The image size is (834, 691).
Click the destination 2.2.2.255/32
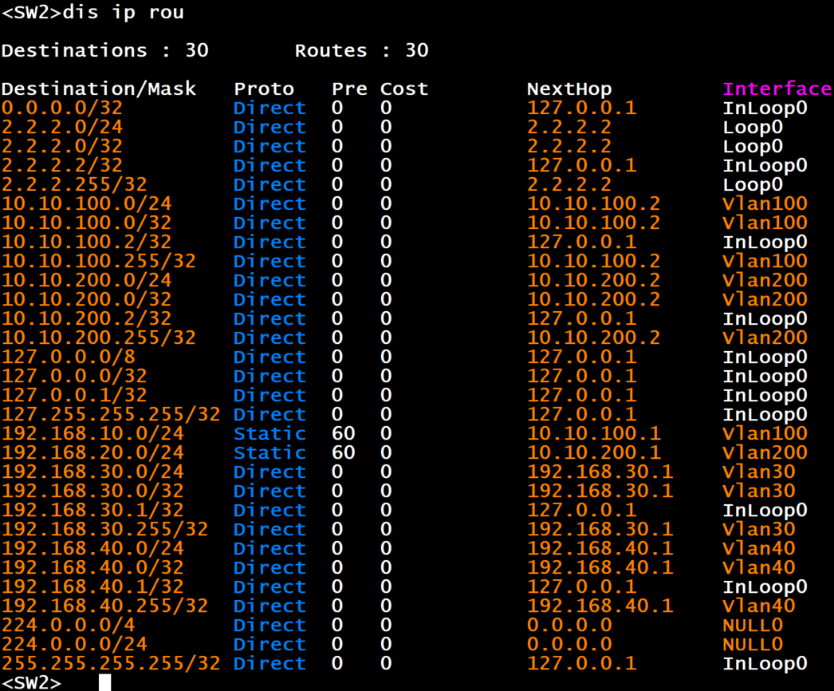74,184
